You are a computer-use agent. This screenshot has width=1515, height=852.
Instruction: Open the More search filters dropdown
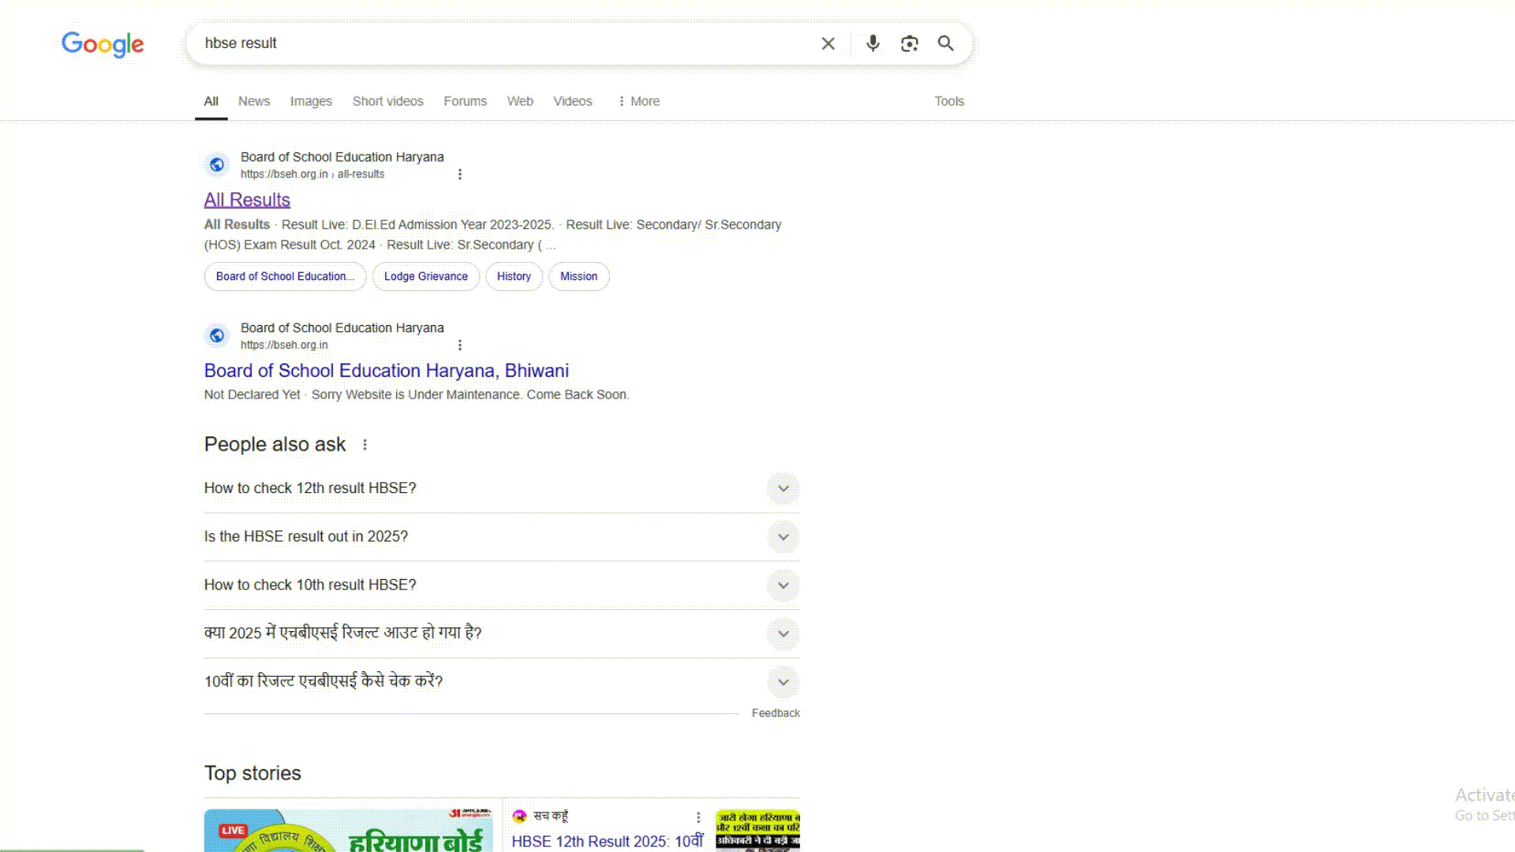pos(638,101)
